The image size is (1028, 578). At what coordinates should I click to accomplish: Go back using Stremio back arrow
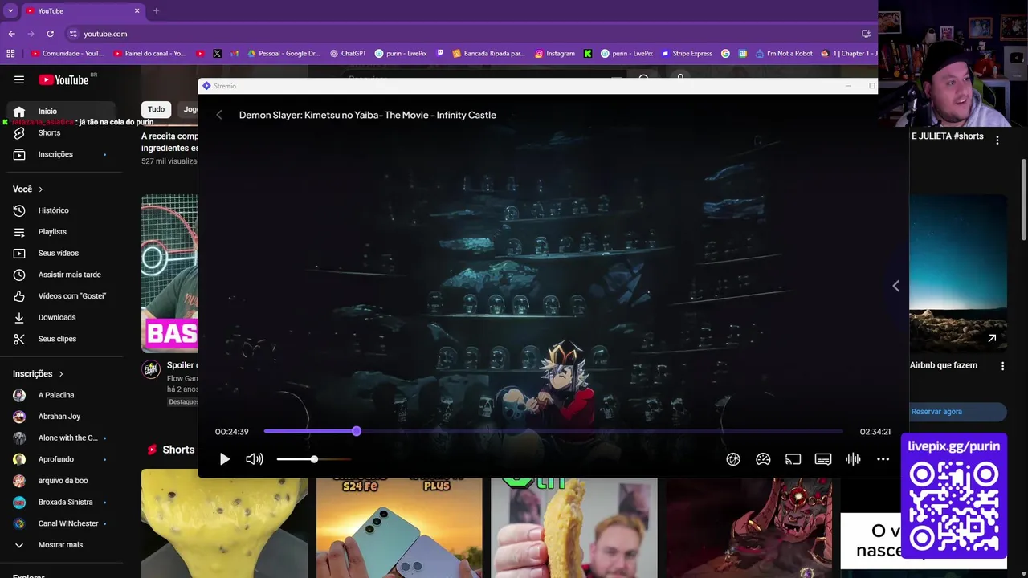(x=219, y=115)
